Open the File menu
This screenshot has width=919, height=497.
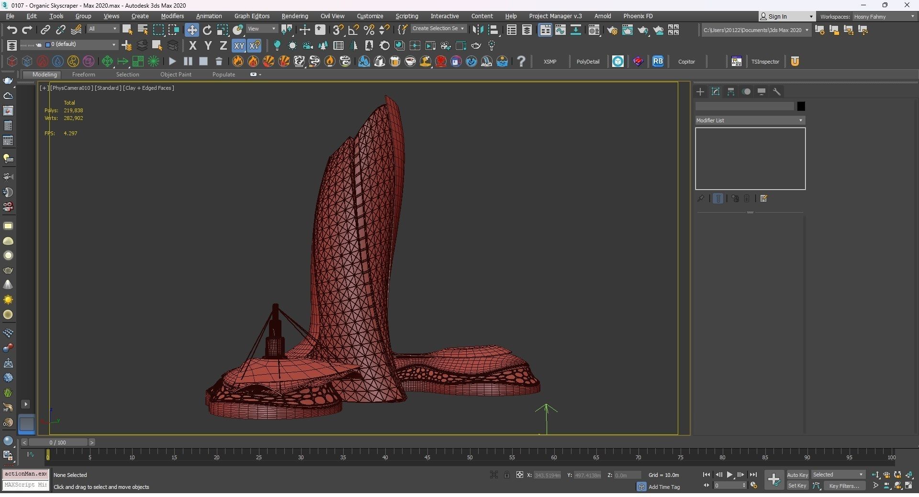[x=10, y=16]
